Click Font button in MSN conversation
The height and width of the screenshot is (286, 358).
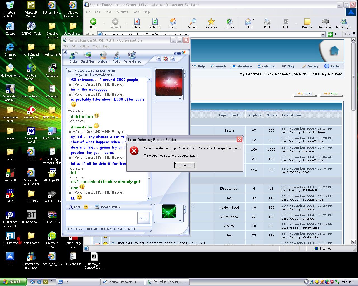click(75, 207)
